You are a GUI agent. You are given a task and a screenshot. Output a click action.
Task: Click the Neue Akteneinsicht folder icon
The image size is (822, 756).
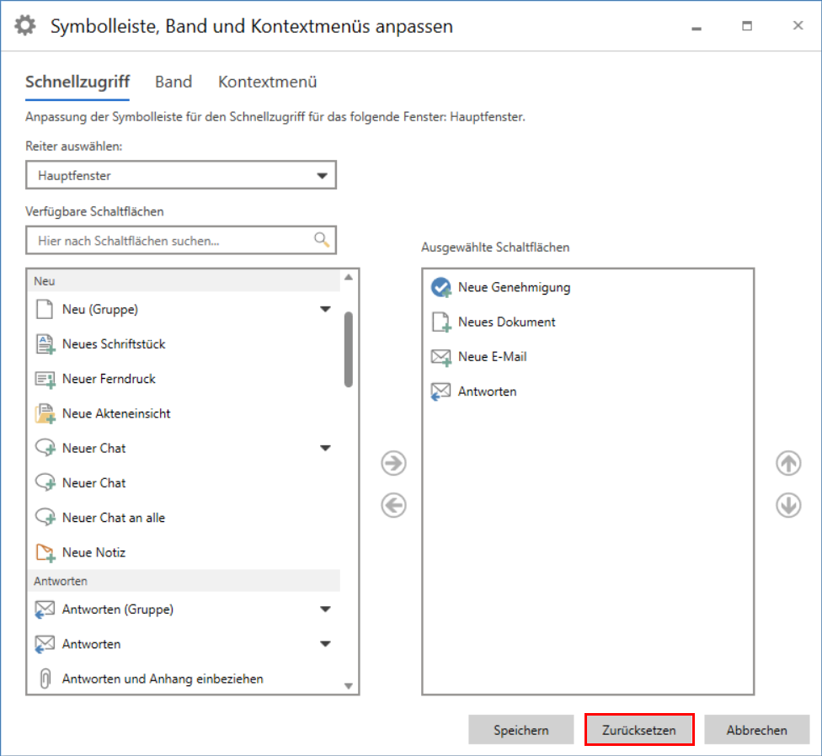(x=45, y=413)
